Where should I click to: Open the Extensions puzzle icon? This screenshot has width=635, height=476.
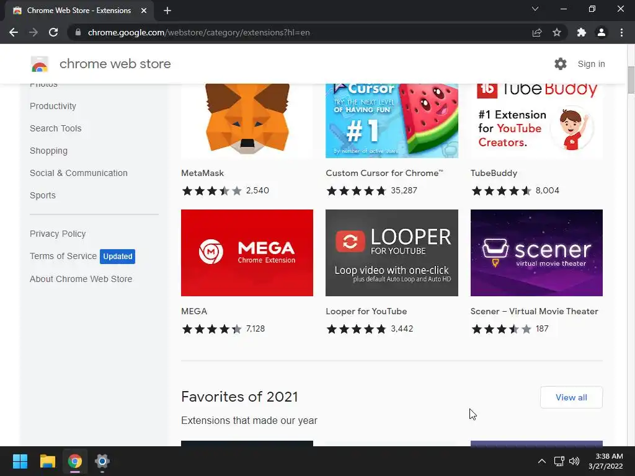582,32
